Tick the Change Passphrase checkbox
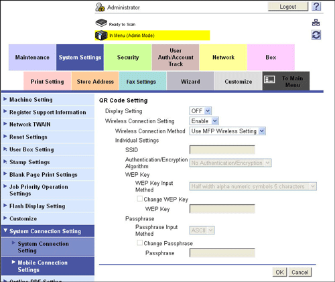The width and height of the screenshot is (335, 282). 140,242
